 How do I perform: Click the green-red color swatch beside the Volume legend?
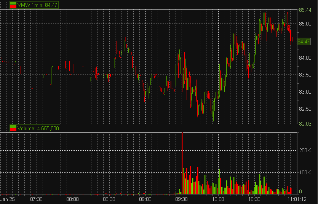pyautogui.click(x=13, y=128)
